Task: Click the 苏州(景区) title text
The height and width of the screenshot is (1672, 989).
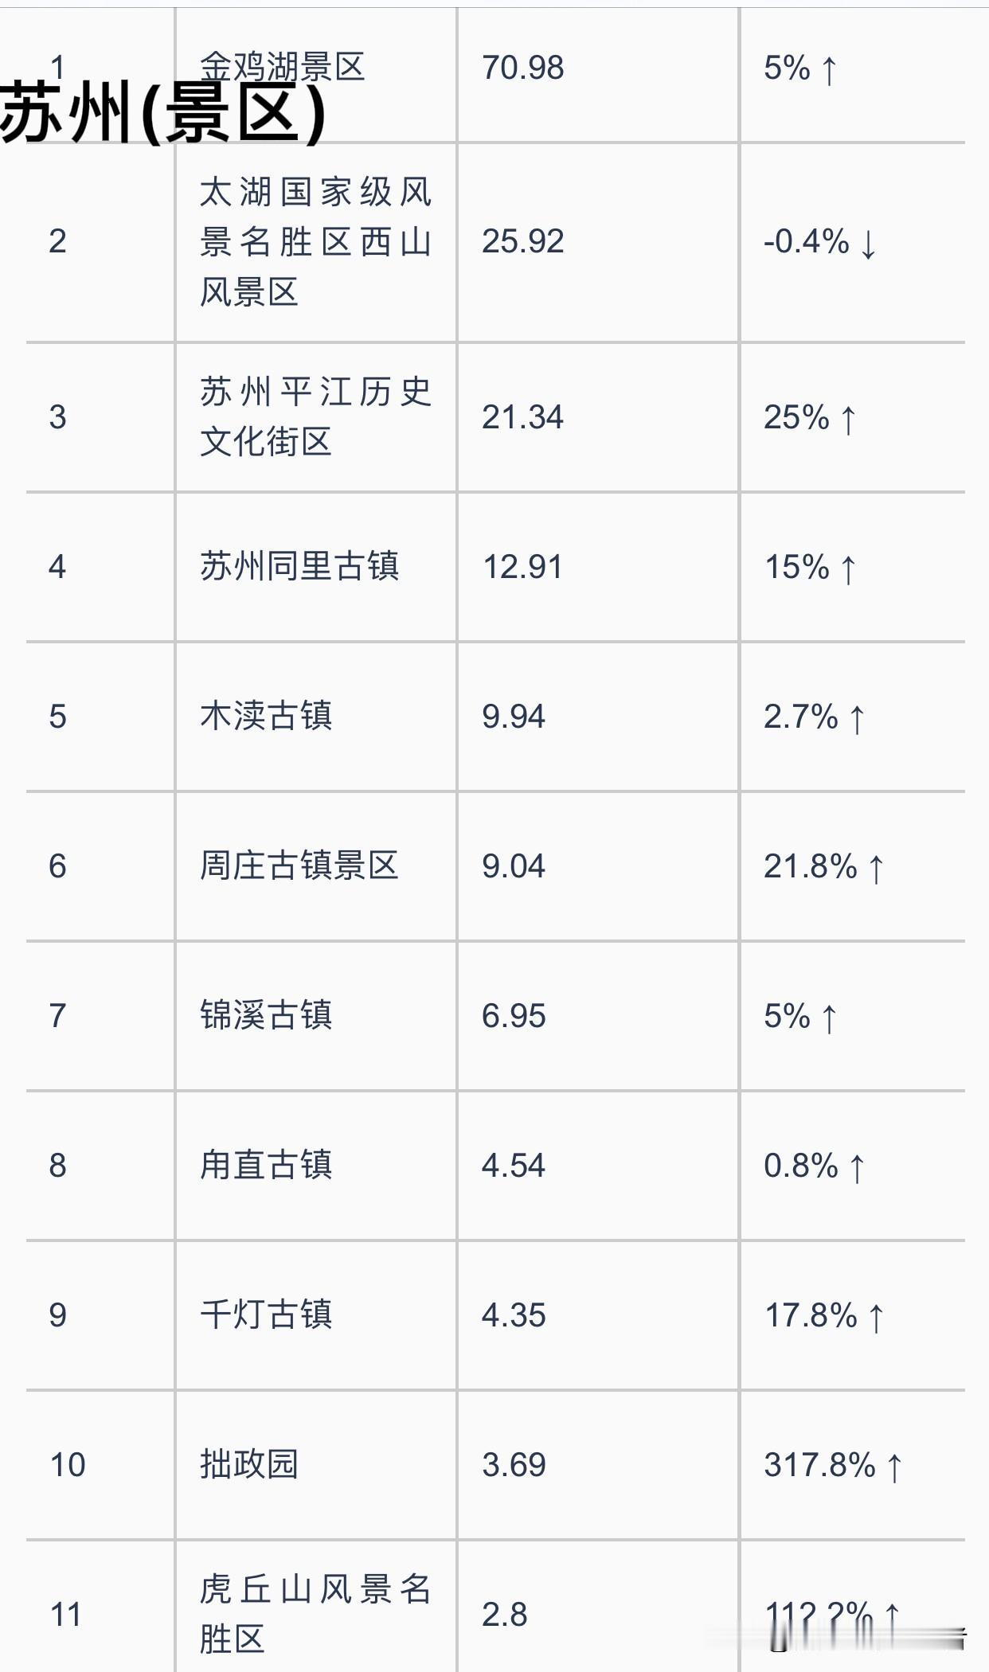Action: click(x=163, y=114)
